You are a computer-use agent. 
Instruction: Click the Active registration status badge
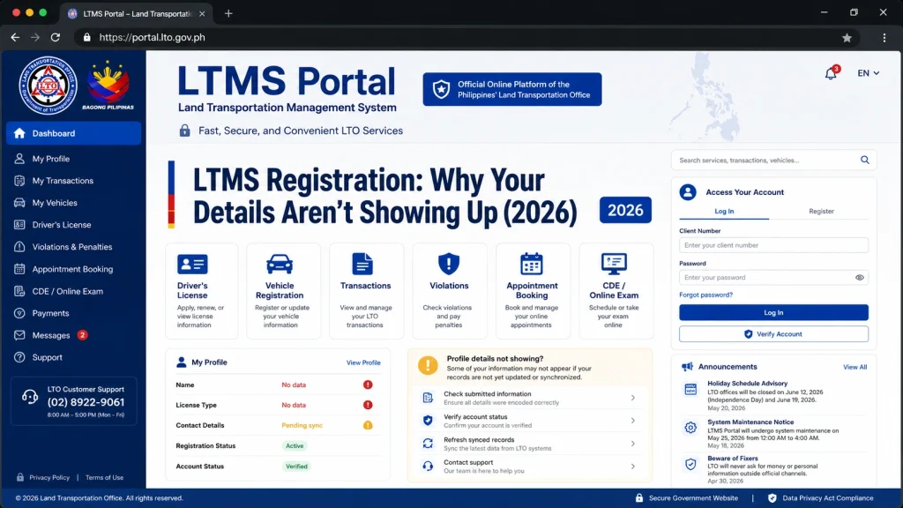tap(295, 445)
